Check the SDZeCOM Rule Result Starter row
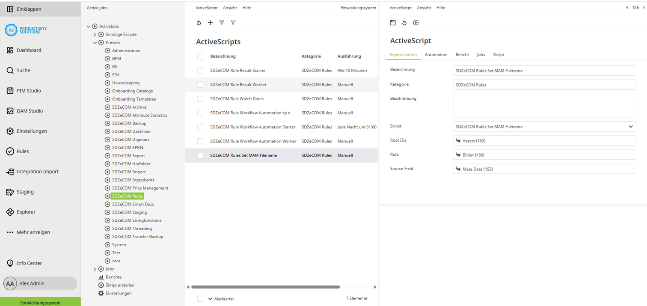Image resolution: width=647 pixels, height=306 pixels. 200,70
